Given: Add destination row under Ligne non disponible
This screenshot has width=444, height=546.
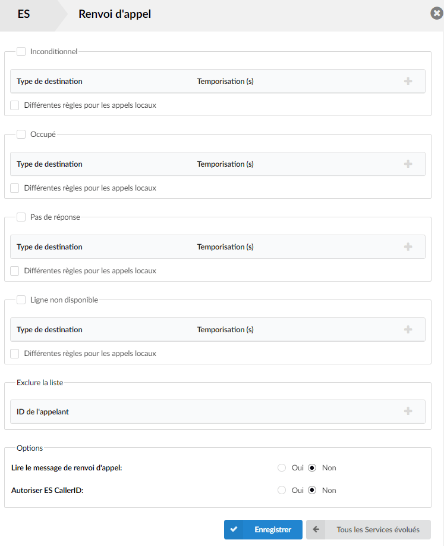Looking at the screenshot, I should pyautogui.click(x=408, y=329).
